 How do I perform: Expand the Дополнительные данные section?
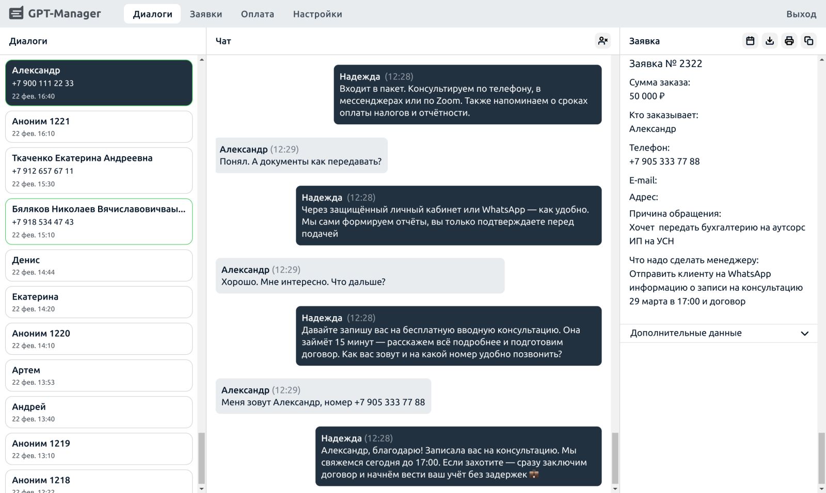click(686, 333)
